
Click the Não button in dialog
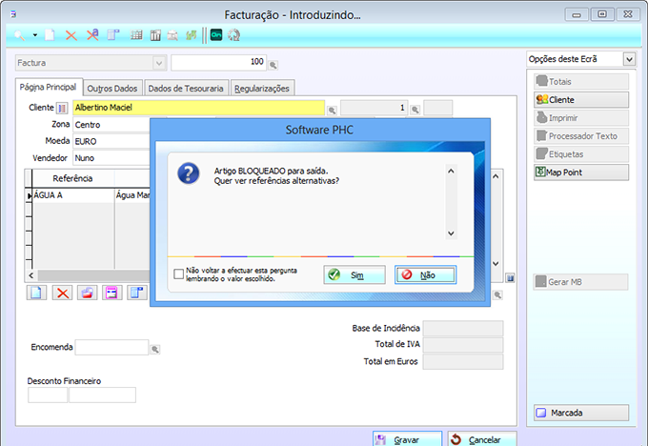(426, 274)
